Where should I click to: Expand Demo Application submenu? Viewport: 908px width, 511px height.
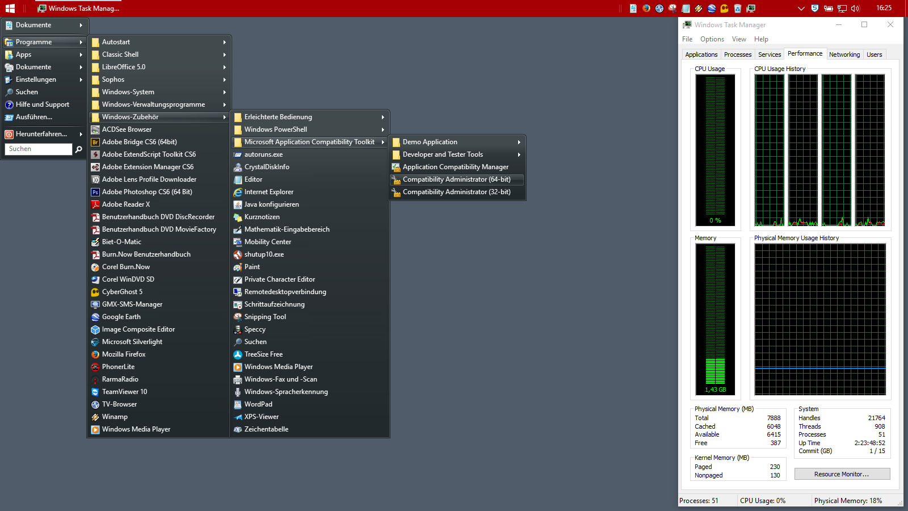click(457, 142)
